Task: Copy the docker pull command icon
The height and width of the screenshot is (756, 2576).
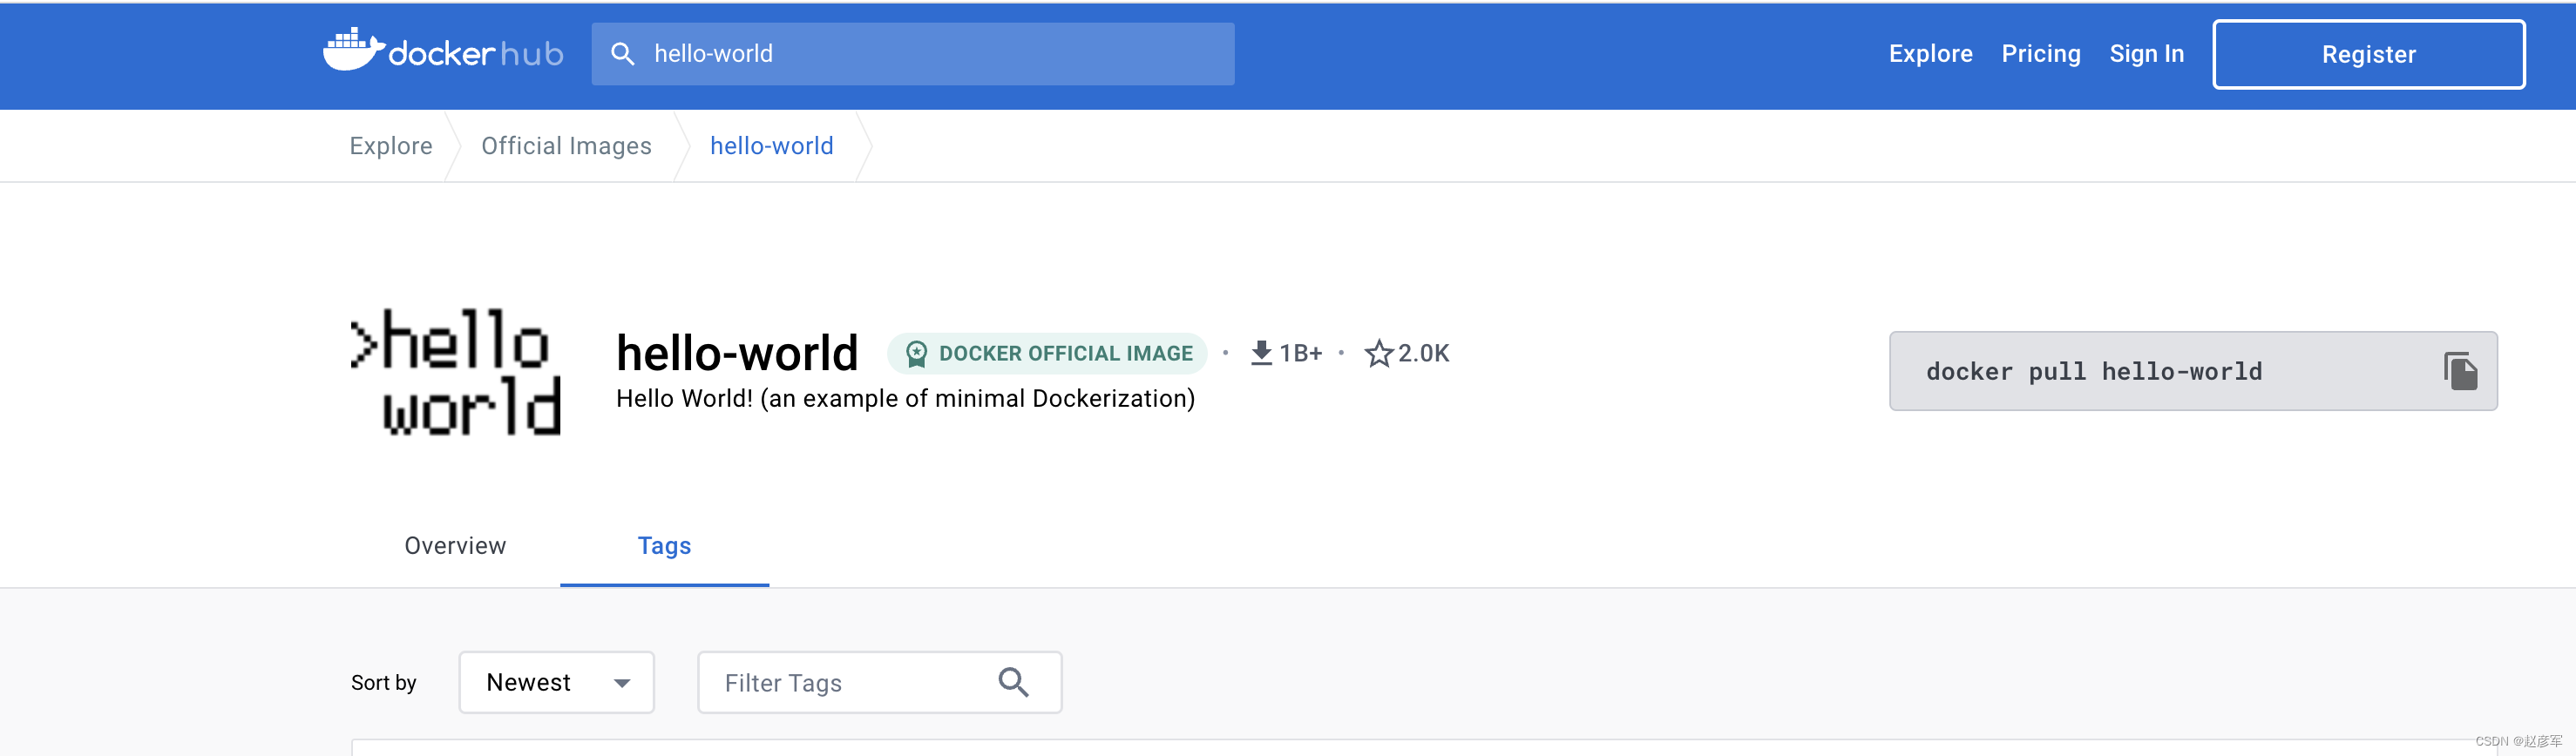Action: pos(2460,371)
